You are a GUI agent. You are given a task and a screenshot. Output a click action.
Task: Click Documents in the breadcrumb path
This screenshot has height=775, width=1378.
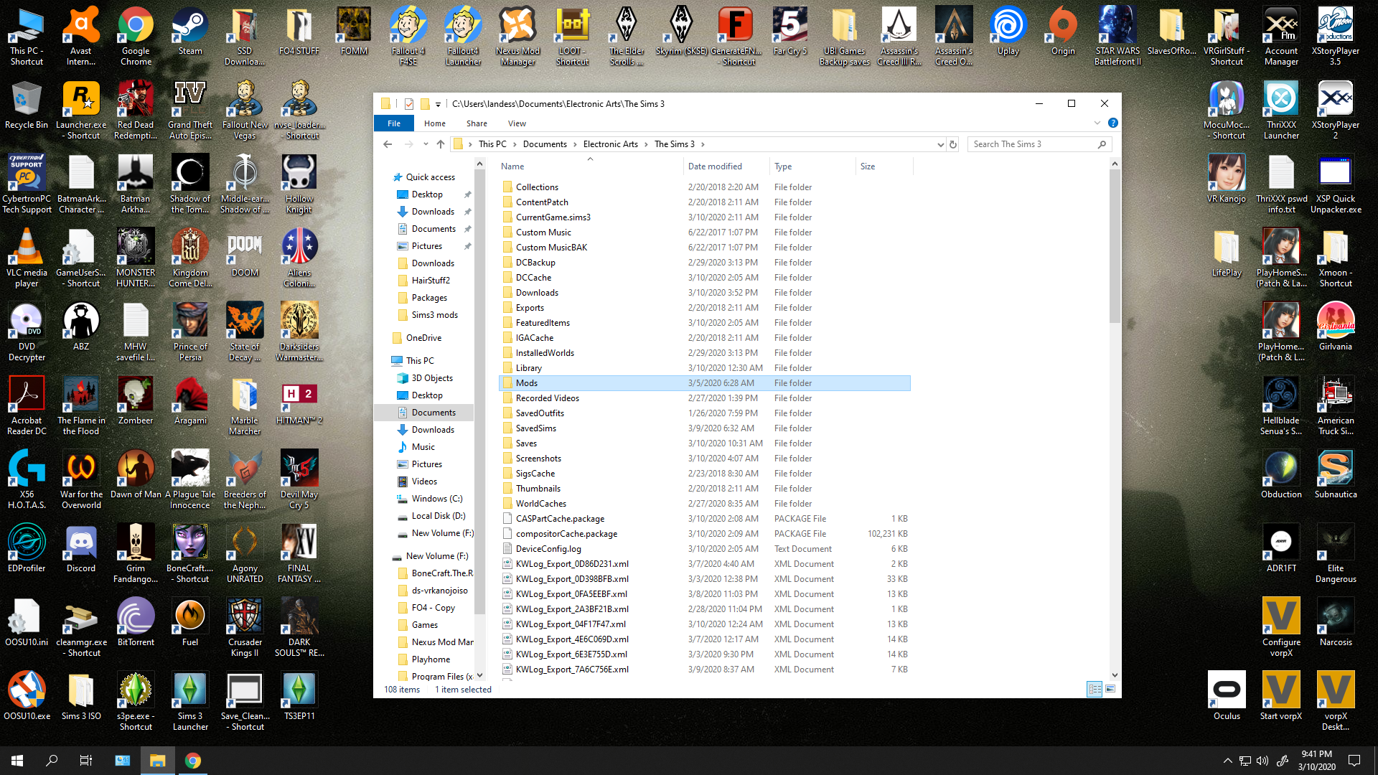click(x=545, y=144)
